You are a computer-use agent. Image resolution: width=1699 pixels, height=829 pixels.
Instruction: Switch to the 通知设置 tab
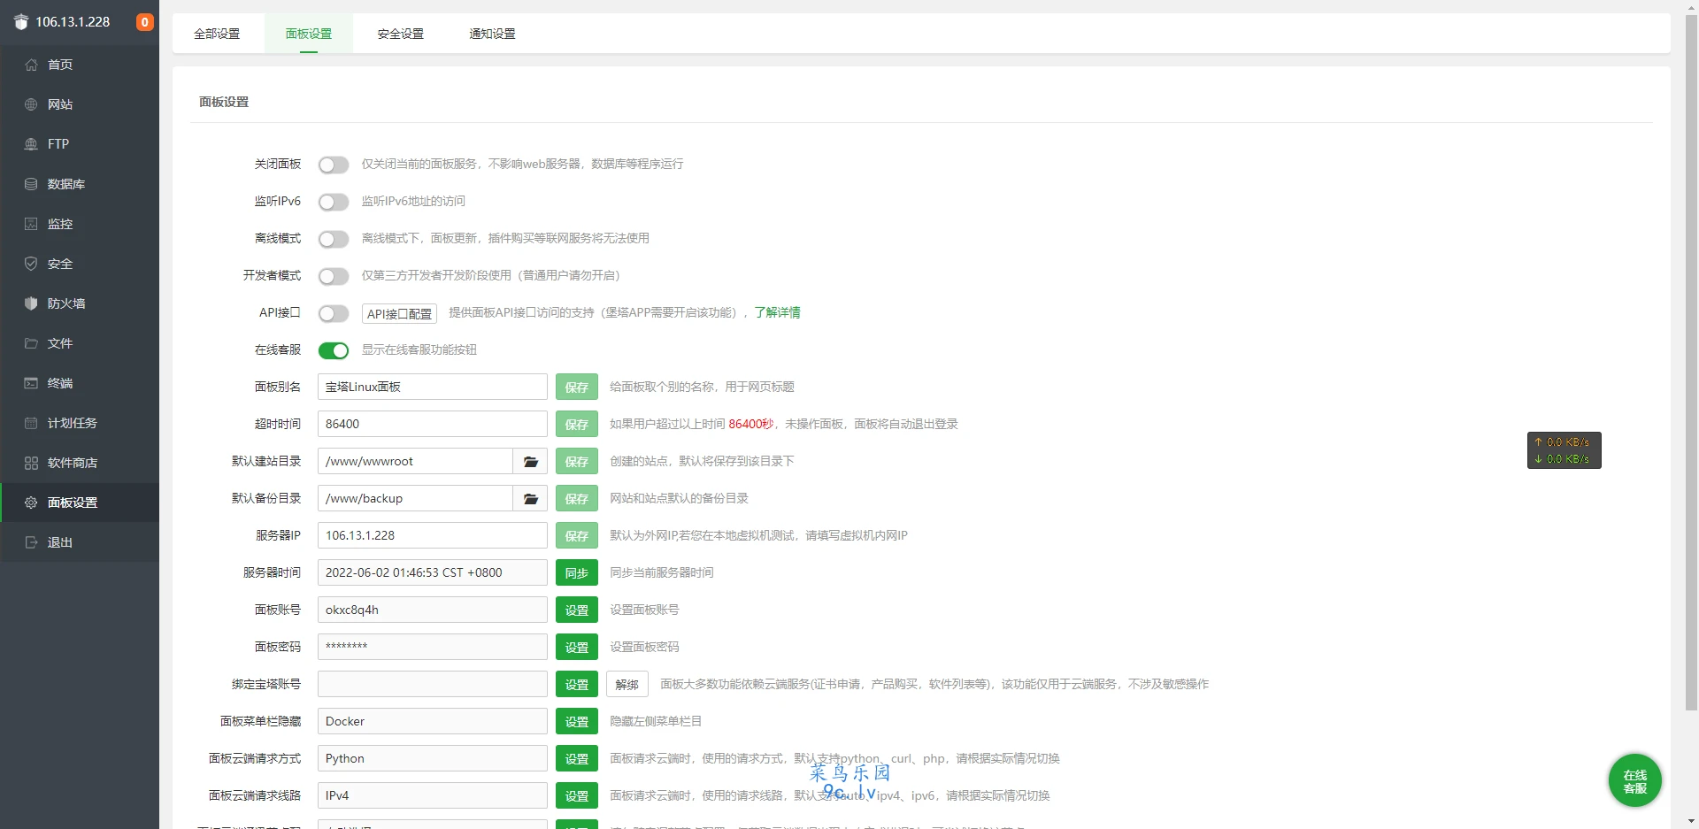[x=492, y=34]
